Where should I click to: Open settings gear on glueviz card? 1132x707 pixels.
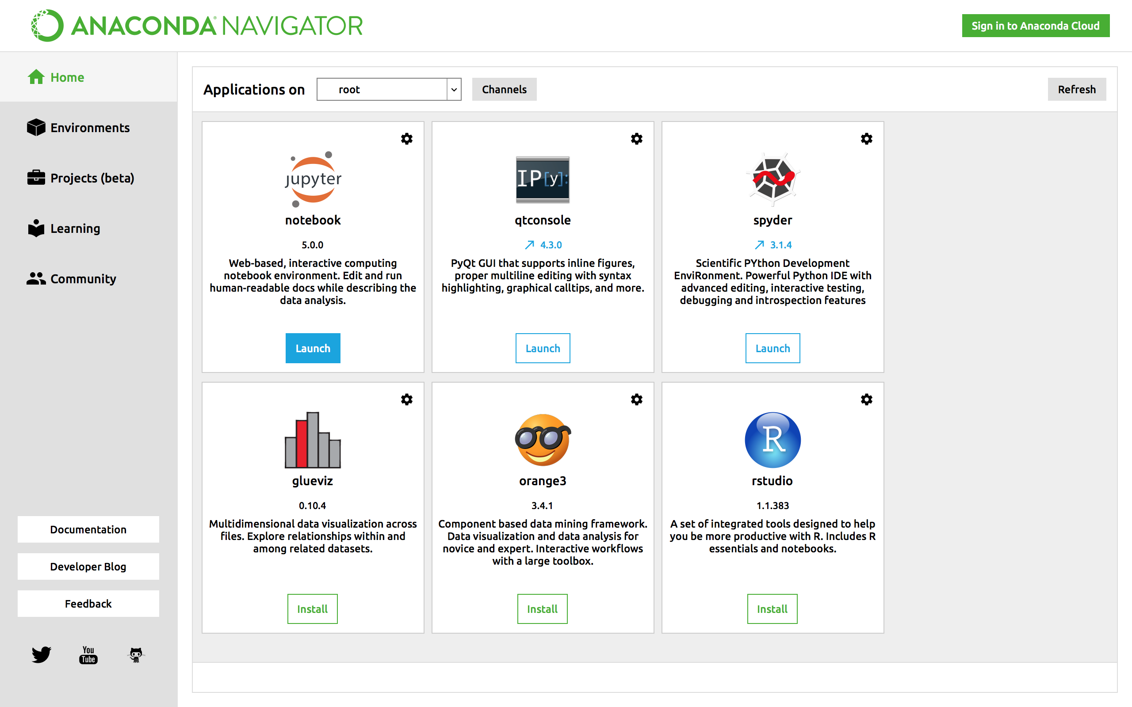coord(406,399)
